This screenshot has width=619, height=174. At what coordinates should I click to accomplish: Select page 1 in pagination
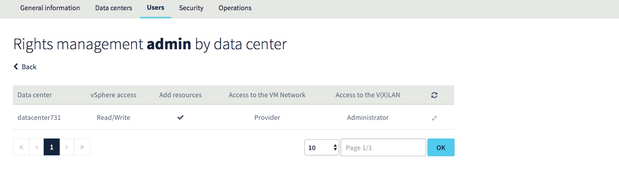pyautogui.click(x=52, y=147)
